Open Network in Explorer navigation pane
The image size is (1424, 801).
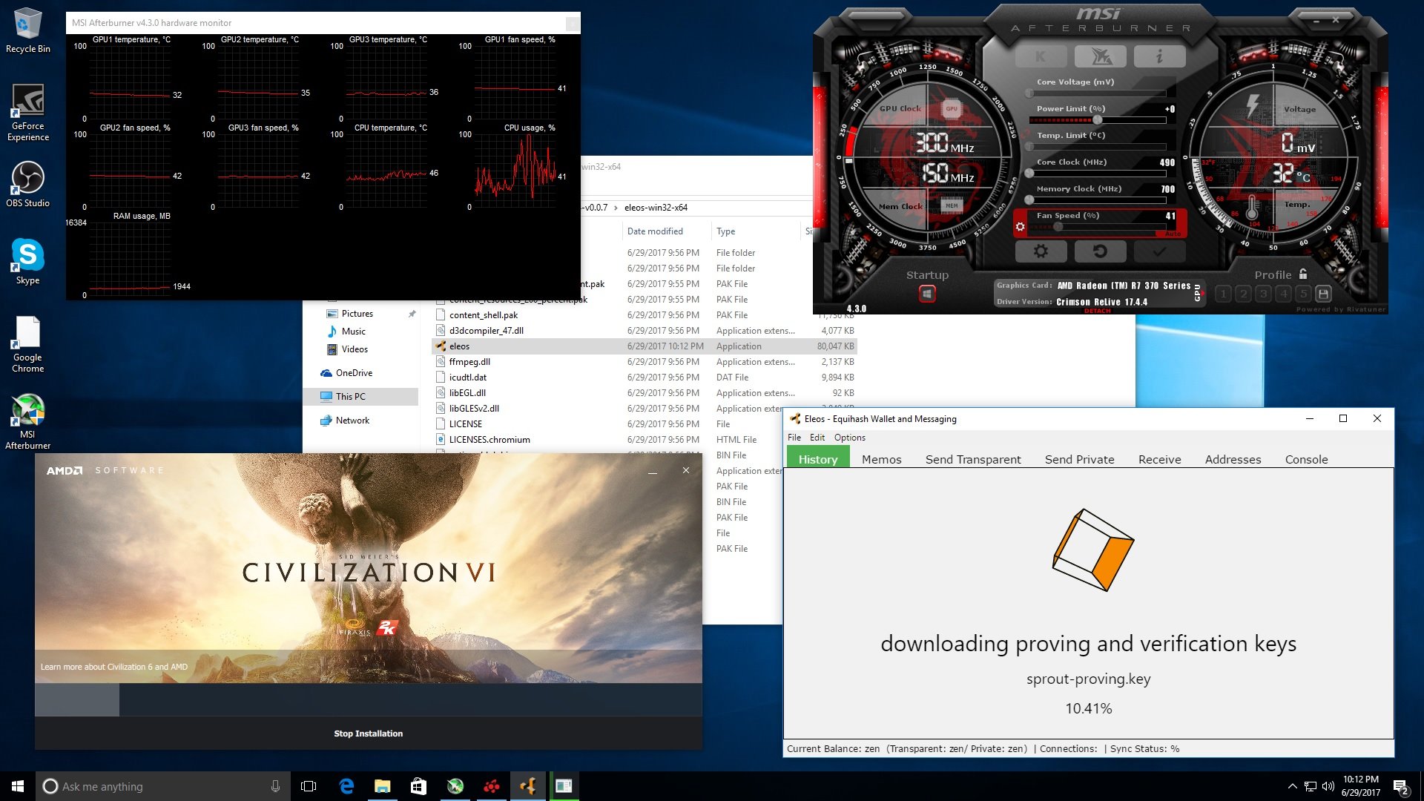352,421
